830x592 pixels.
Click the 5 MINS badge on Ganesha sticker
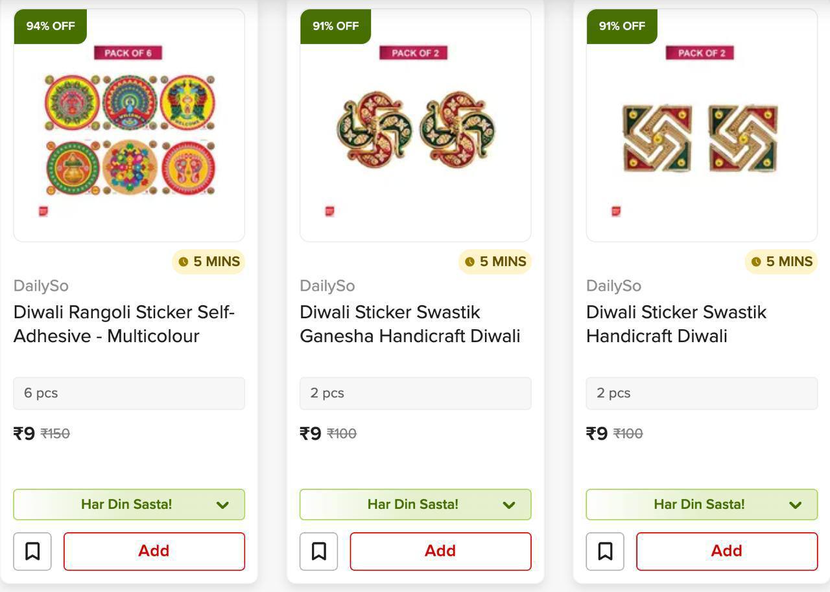(495, 262)
